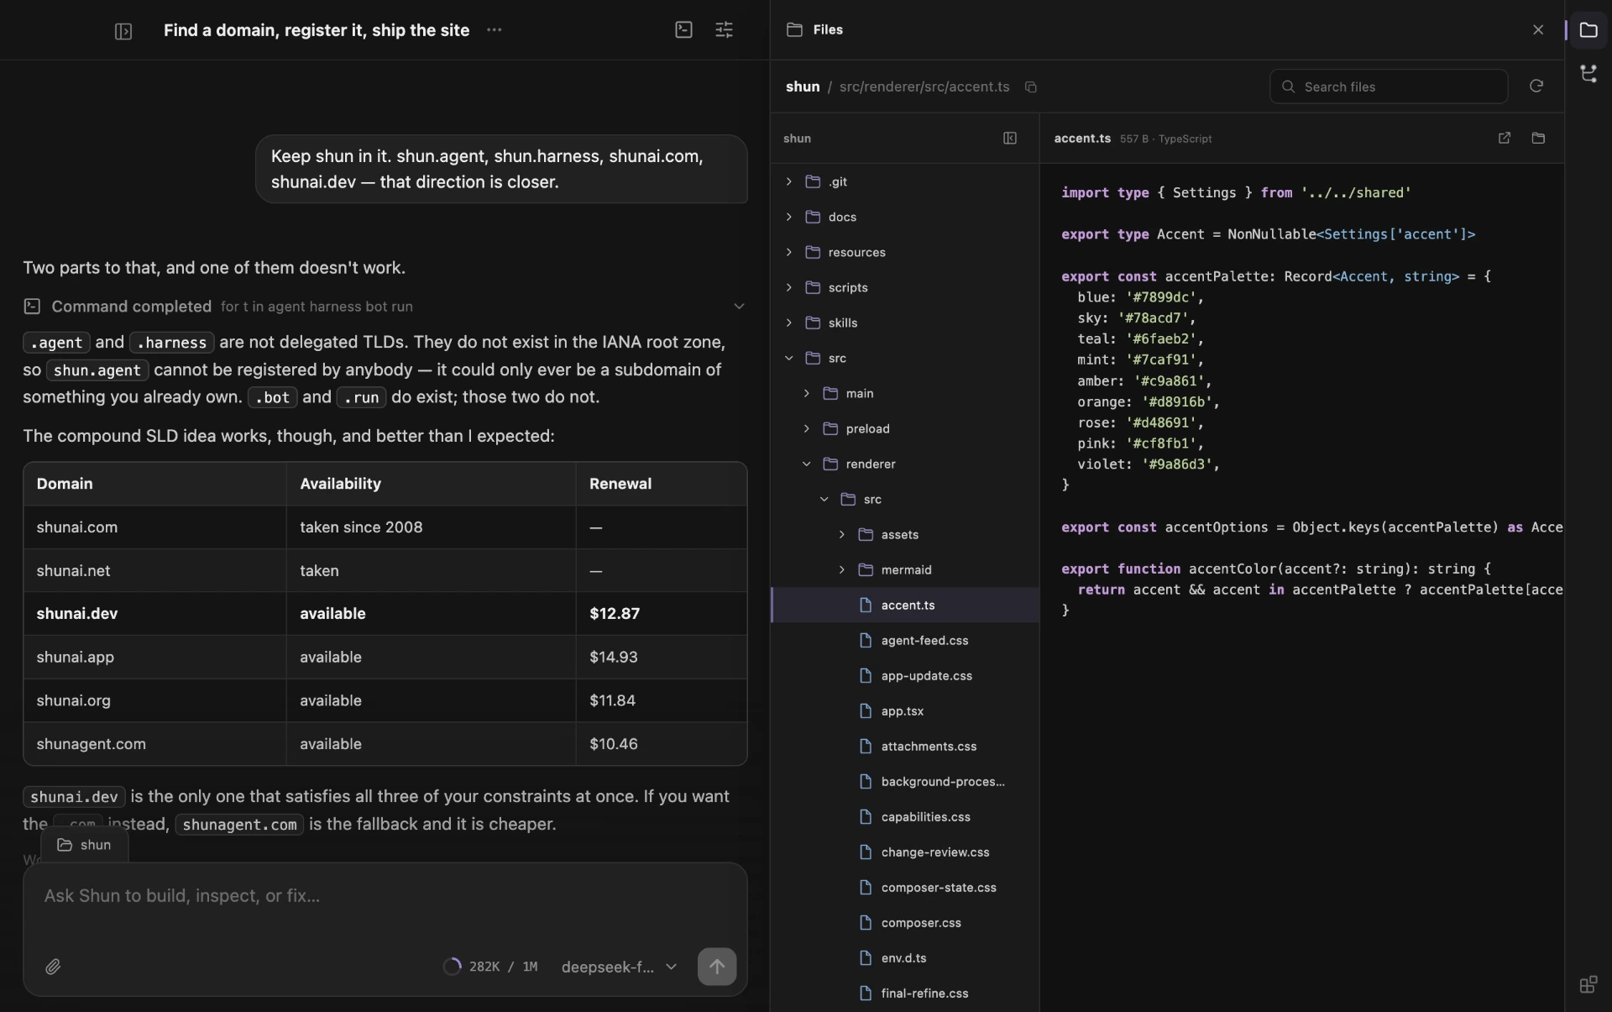The height and width of the screenshot is (1012, 1612).
Task: Attach a file with the paperclip icon
Action: pyautogui.click(x=53, y=967)
